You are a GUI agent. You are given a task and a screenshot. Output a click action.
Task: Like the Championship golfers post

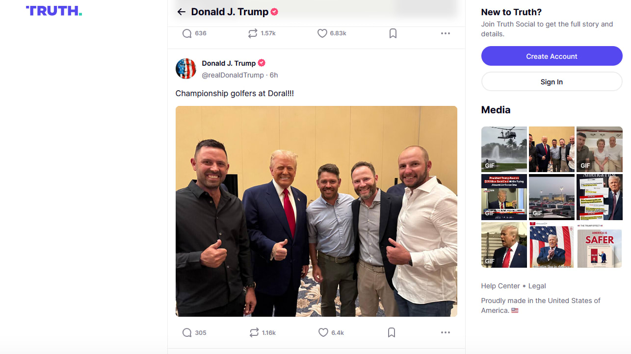point(323,332)
